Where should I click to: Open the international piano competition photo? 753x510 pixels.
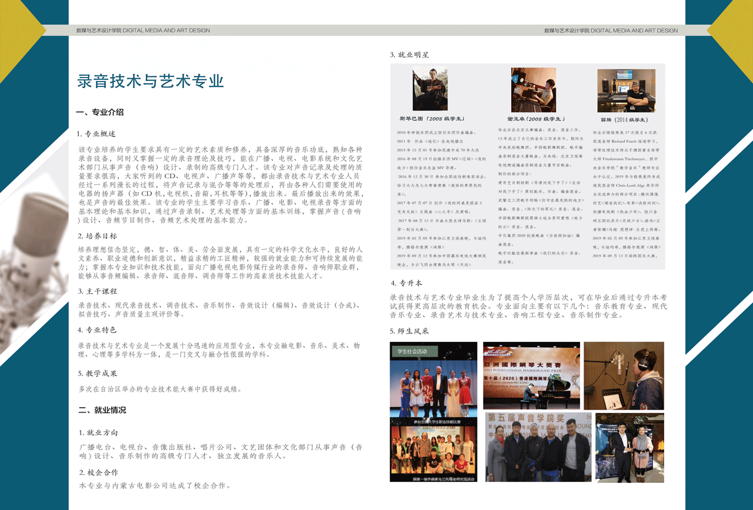(x=531, y=375)
